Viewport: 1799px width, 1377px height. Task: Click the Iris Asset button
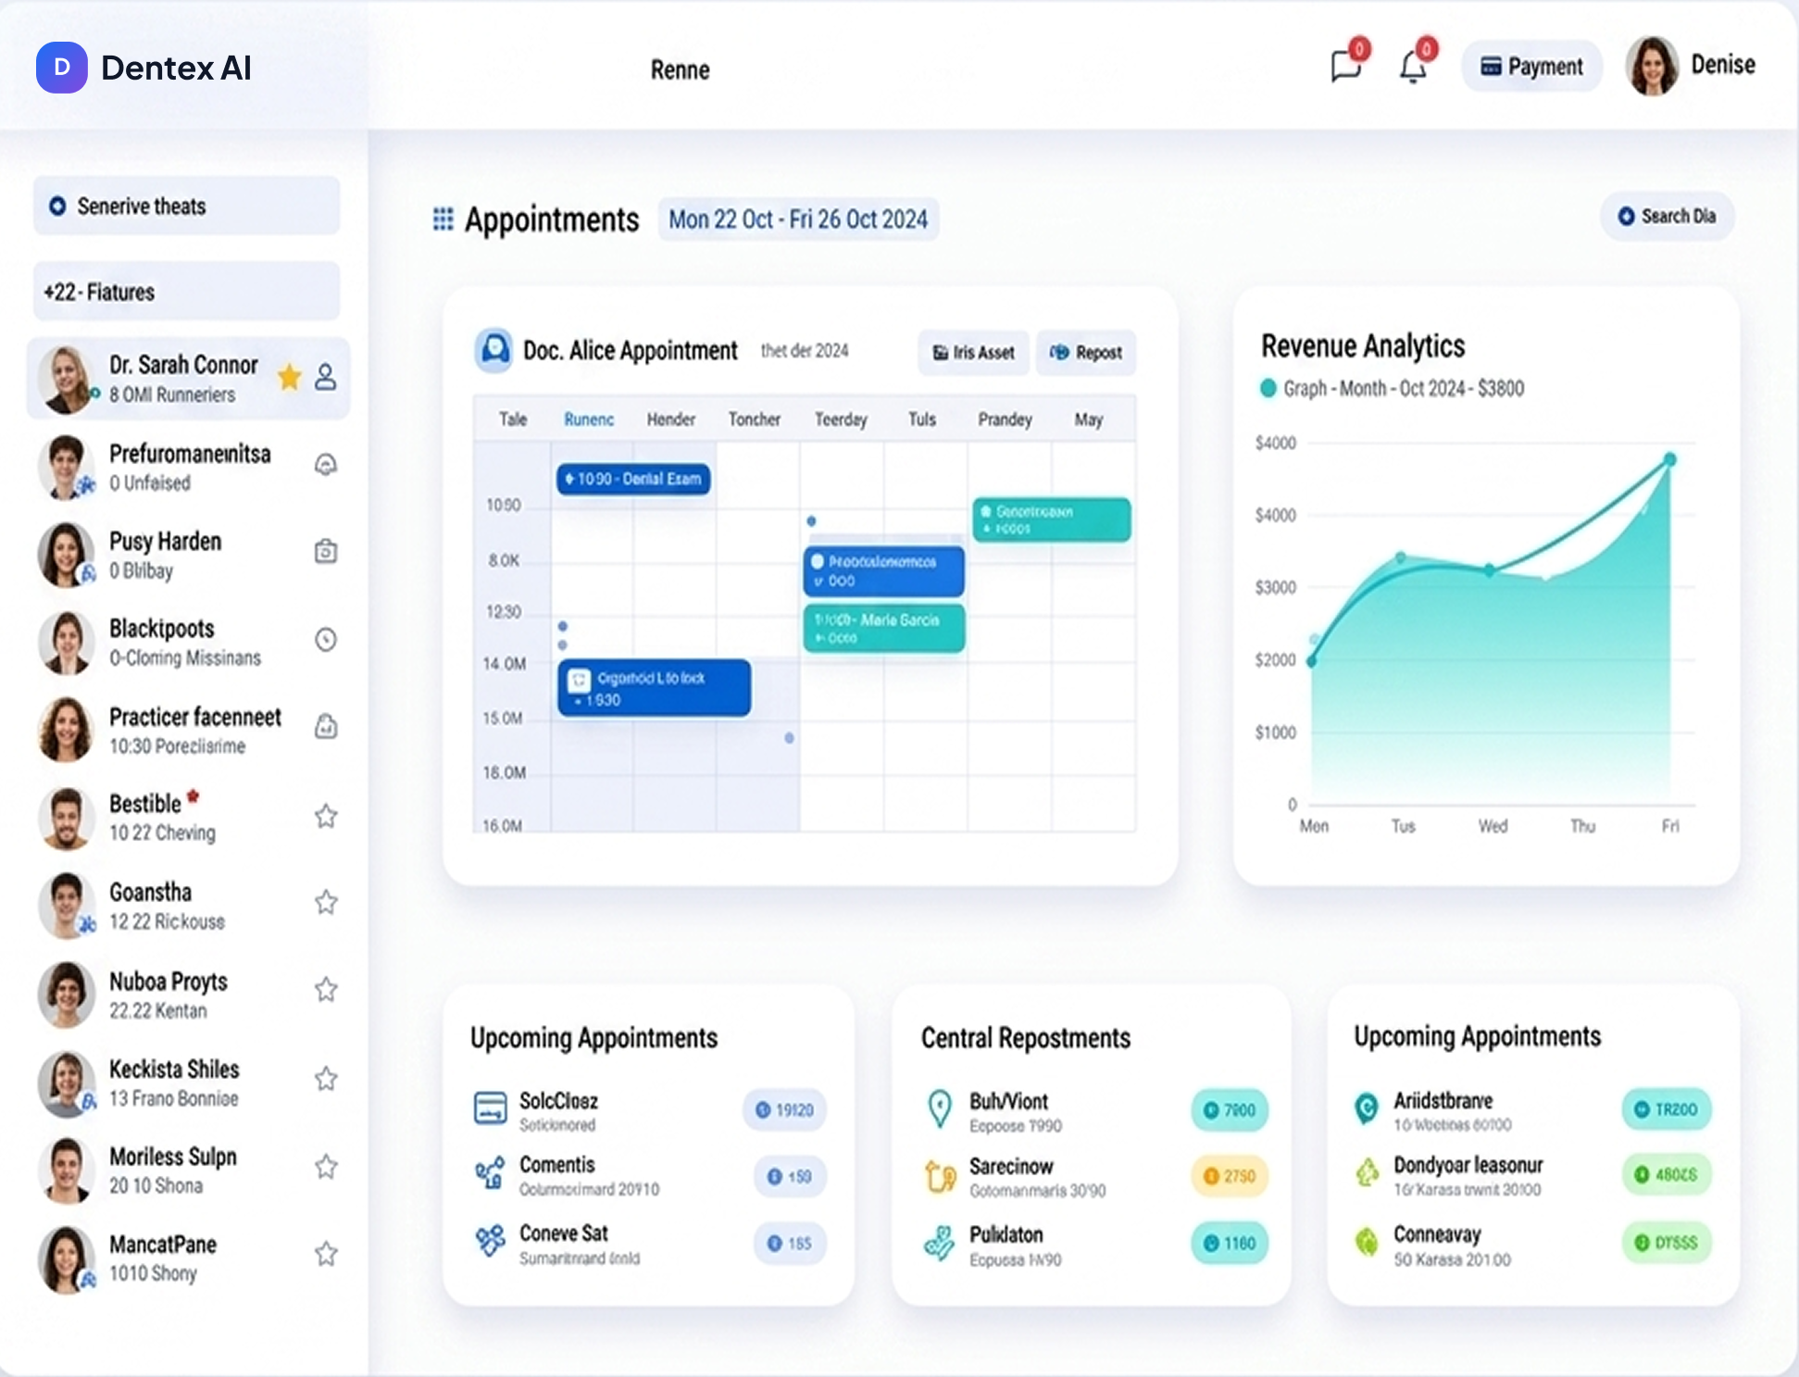pos(973,352)
